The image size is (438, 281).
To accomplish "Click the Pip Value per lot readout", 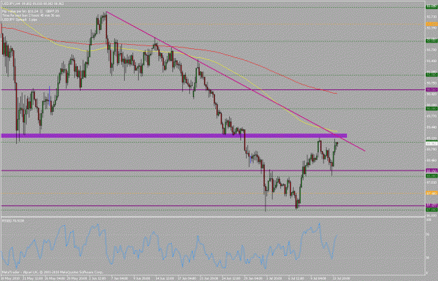I will (30, 11).
